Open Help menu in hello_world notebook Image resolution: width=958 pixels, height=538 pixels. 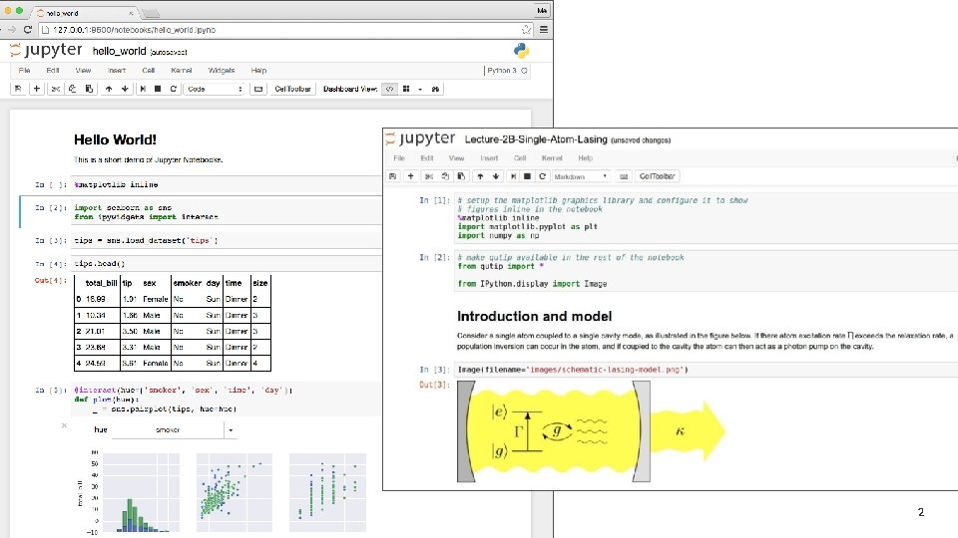[259, 70]
